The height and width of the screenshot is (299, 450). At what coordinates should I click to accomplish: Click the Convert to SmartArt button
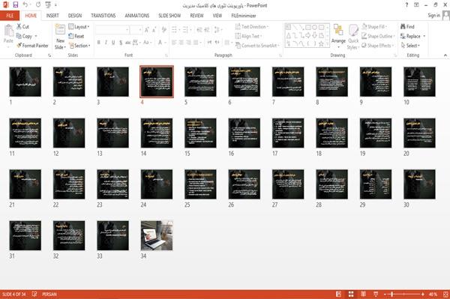(257, 45)
